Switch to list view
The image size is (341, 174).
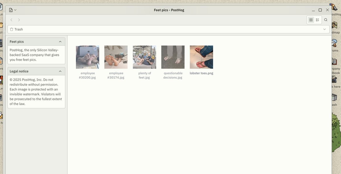pos(318,20)
